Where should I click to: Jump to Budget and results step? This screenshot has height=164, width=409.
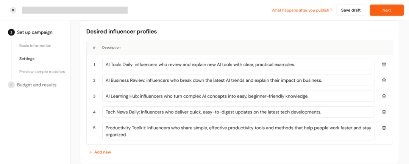point(37,85)
